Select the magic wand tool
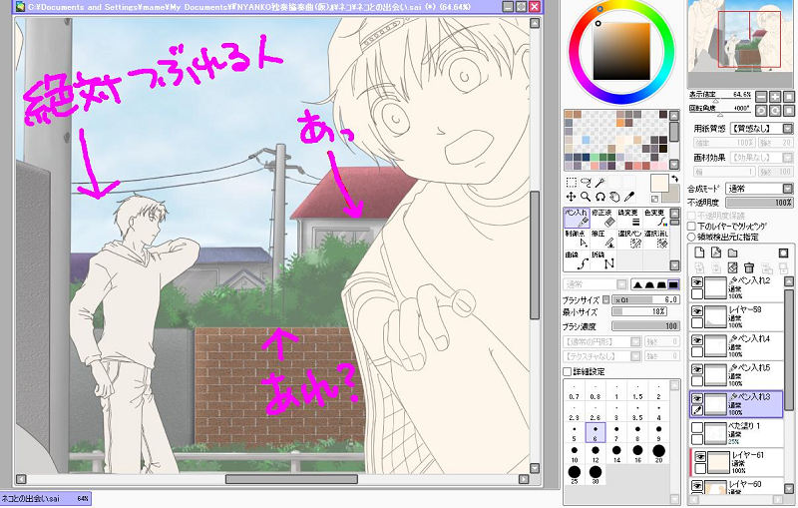The width and height of the screenshot is (798, 508). point(600,183)
